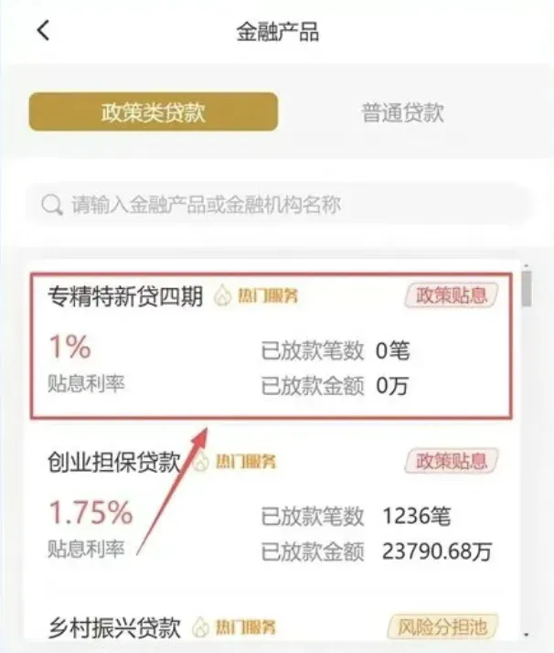554x653 pixels.
Task: Click the 政策贴息 tag on 创业担保贷款
Action: pyautogui.click(x=452, y=461)
